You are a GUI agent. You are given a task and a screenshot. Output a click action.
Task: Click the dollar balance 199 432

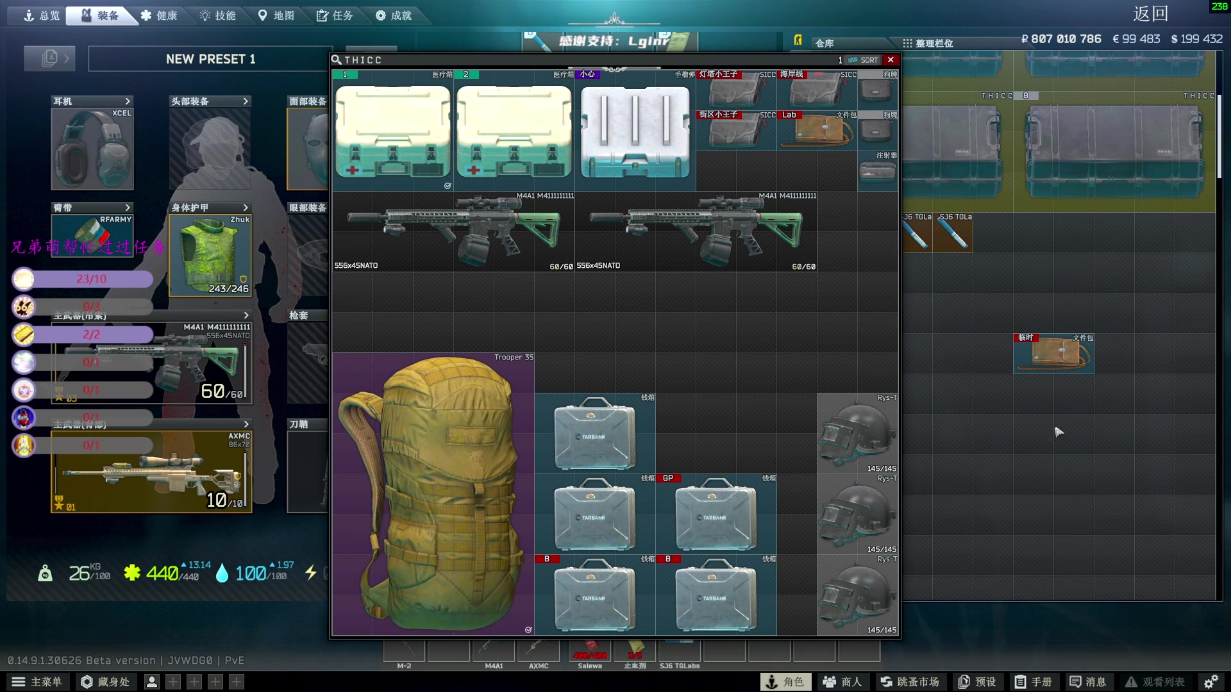[x=1197, y=39]
